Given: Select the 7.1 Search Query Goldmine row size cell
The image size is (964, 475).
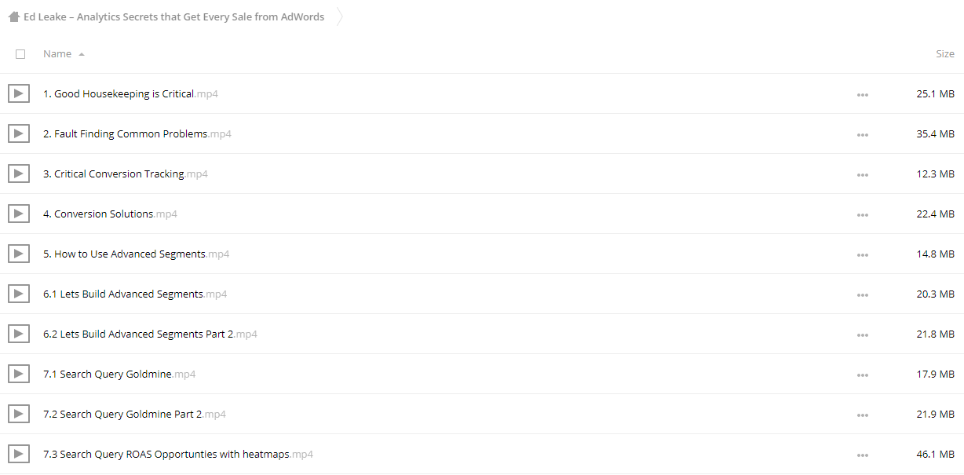Looking at the screenshot, I should point(936,374).
